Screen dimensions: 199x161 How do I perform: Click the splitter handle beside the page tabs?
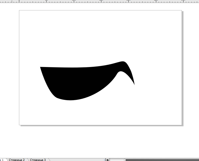pyautogui.click(x=104, y=160)
